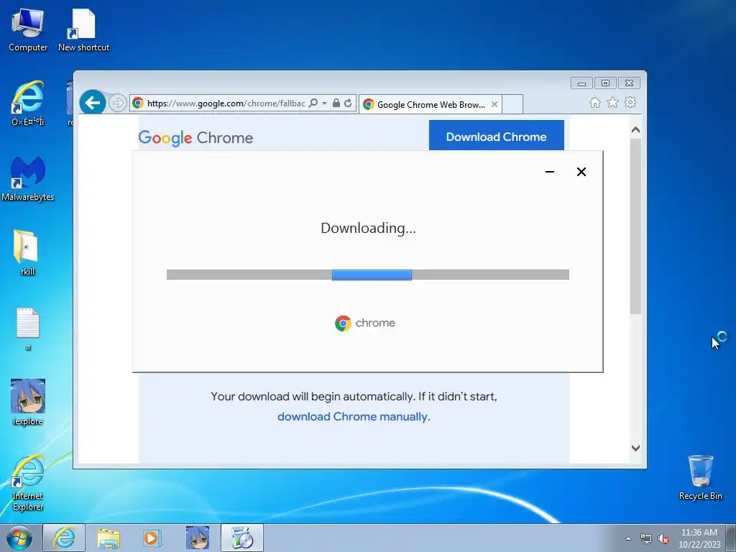The width and height of the screenshot is (736, 552).
Task: Click the browser Forward arrow button
Action: [x=117, y=103]
